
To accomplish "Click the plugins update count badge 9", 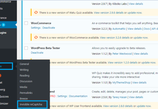I will coord(4,25).
